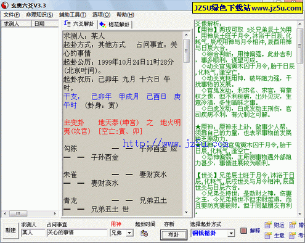Image resolution: width=305 pixels, height=243 pixels.
Task: Click the 干支 line in hexagram text
Action: [122, 101]
